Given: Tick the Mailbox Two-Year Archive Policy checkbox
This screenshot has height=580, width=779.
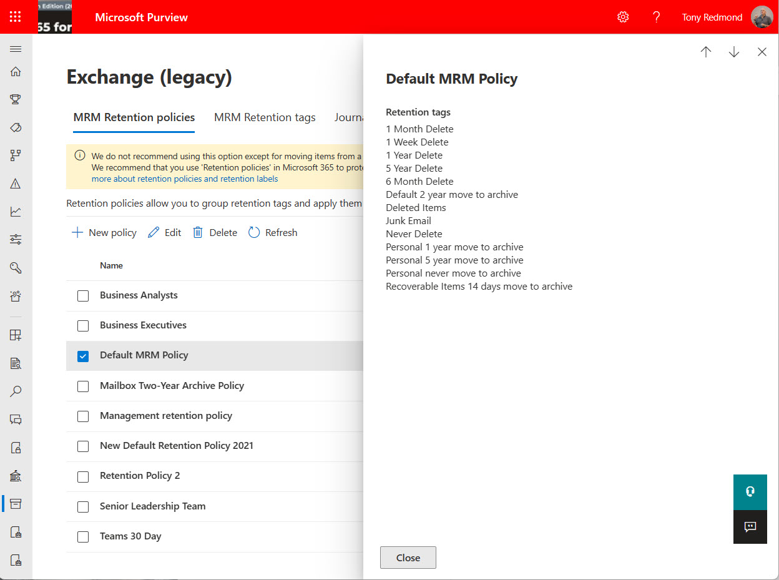Looking at the screenshot, I should [83, 386].
